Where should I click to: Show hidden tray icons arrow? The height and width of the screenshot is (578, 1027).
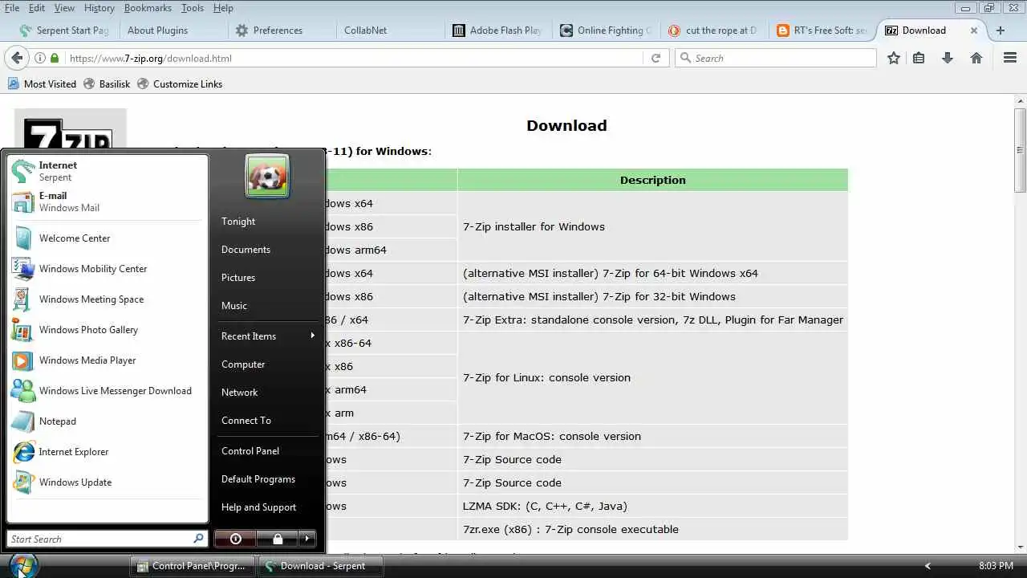(928, 566)
